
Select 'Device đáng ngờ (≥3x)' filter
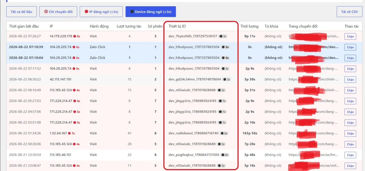[151, 12]
